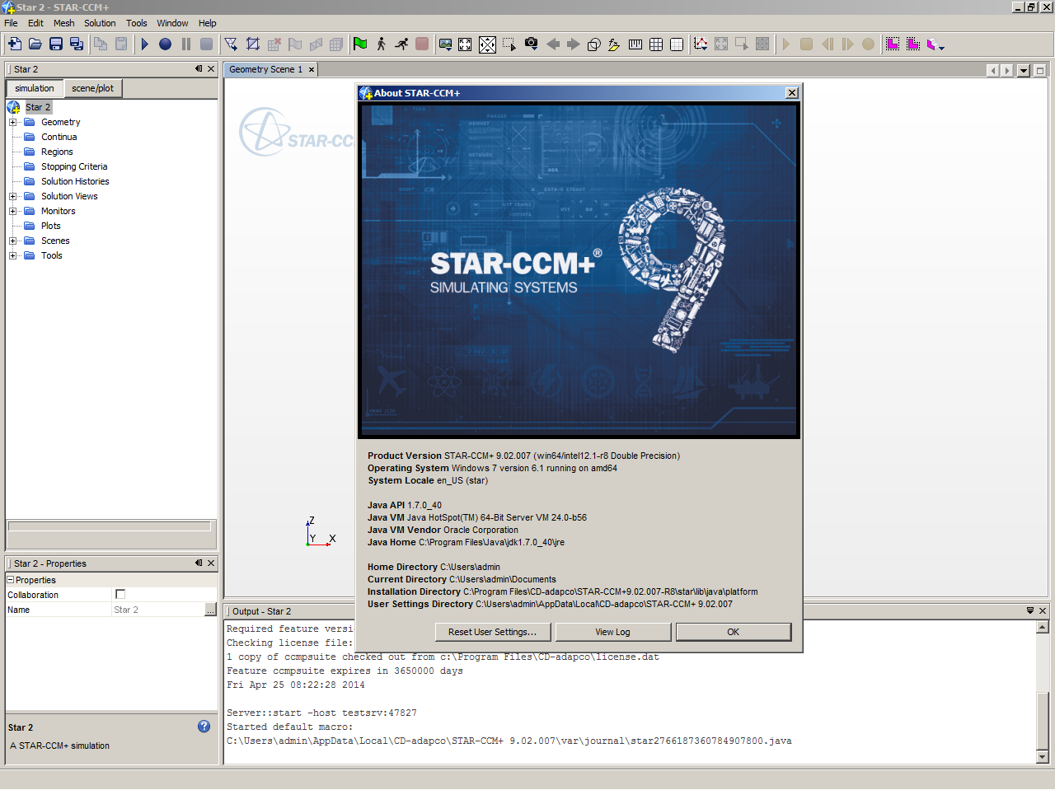This screenshot has width=1055, height=790.
Task: Click the blue help question mark icon
Action: [204, 727]
